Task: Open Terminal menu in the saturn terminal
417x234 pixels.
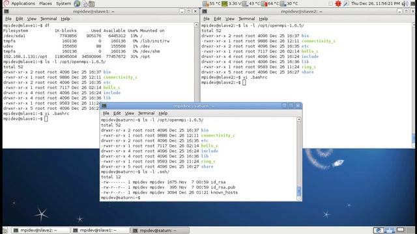Action: [146, 113]
